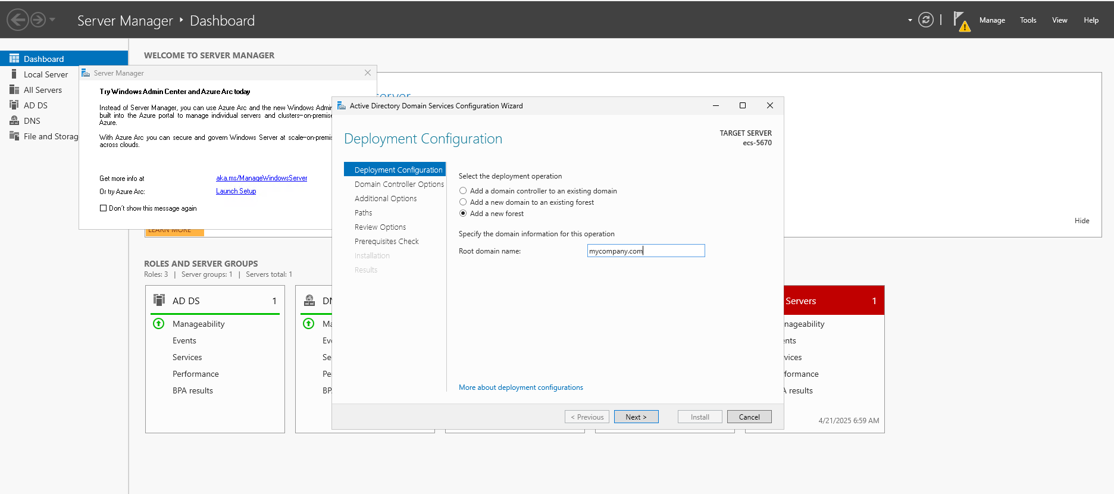Select Add a new forest option
The height and width of the screenshot is (494, 1114).
463,214
